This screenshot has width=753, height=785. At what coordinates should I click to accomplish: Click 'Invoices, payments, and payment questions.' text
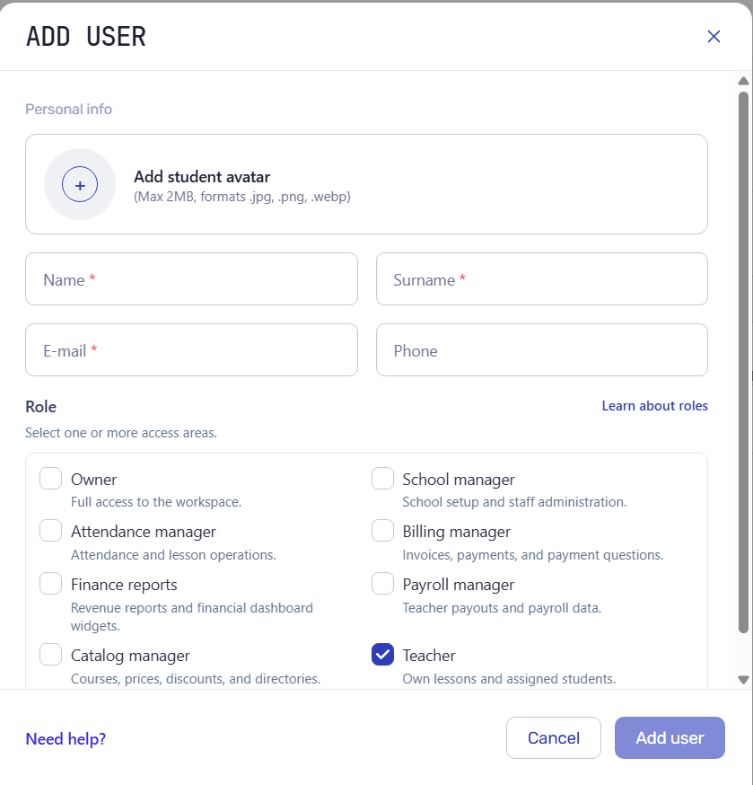(533, 555)
